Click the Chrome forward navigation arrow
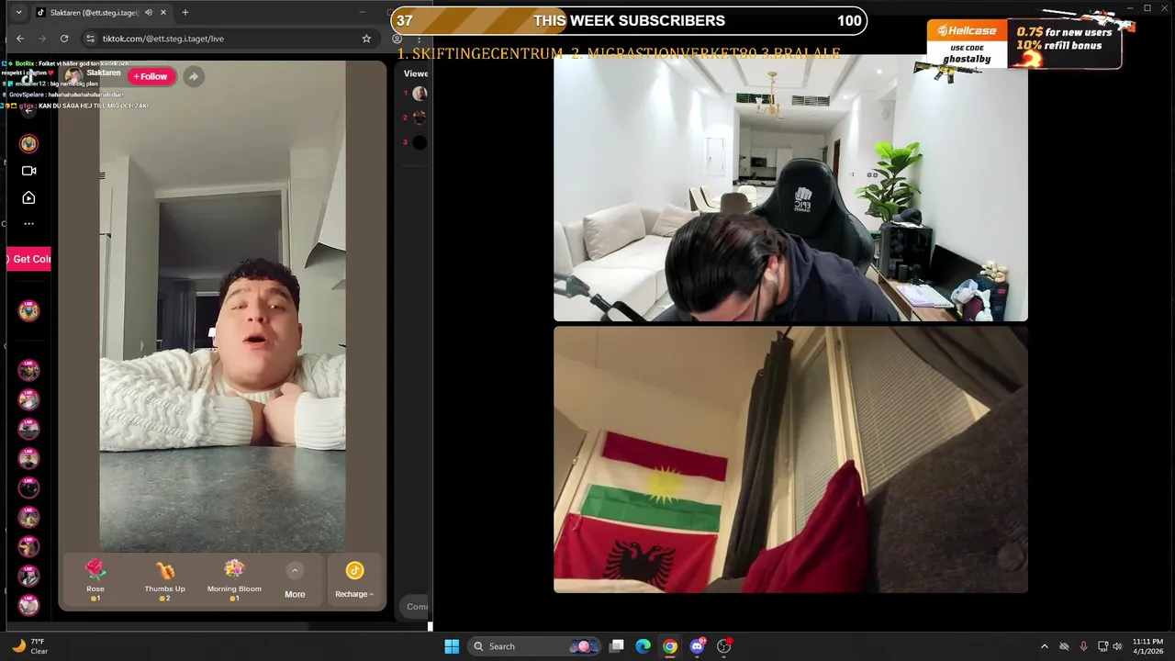 [x=42, y=39]
